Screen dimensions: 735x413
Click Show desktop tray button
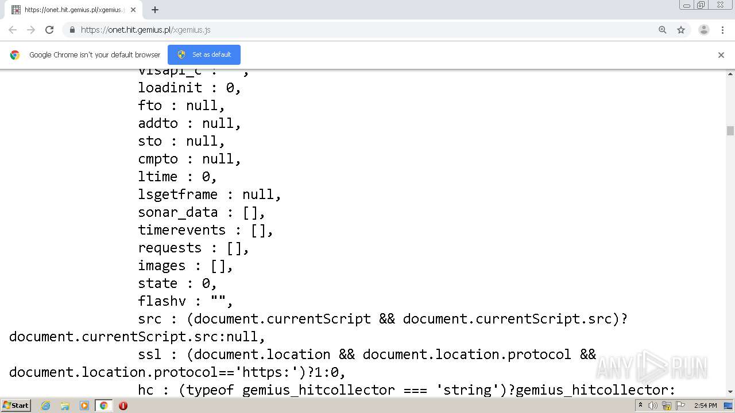[729, 406]
